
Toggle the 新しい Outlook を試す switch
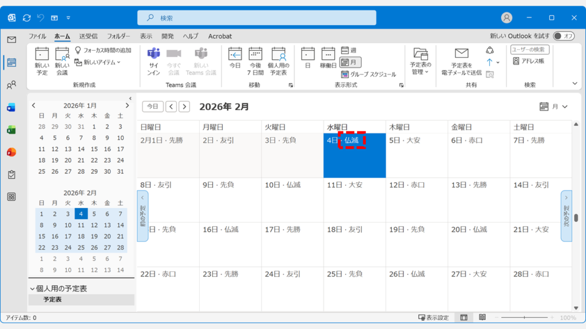click(x=564, y=36)
